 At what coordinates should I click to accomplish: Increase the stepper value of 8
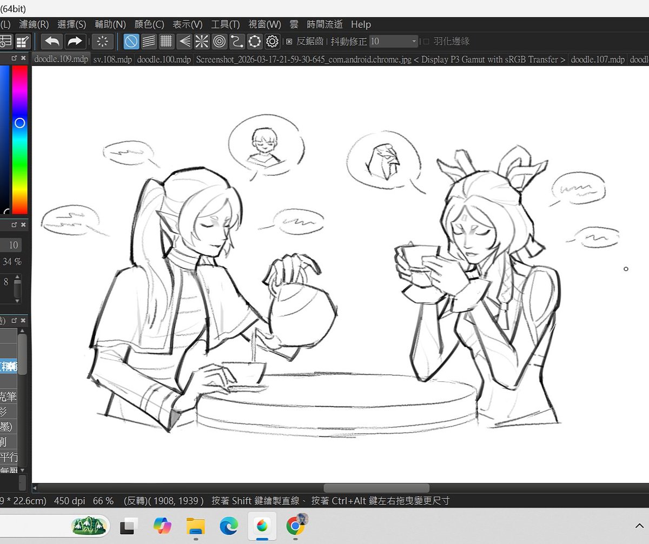[17, 277]
